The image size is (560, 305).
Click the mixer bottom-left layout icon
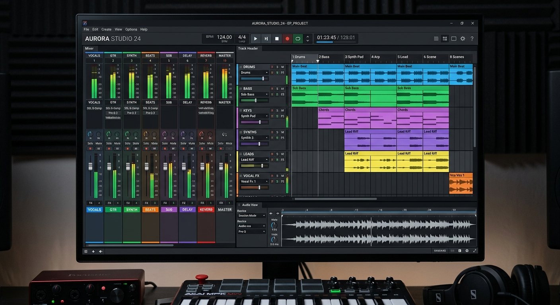pos(86,251)
